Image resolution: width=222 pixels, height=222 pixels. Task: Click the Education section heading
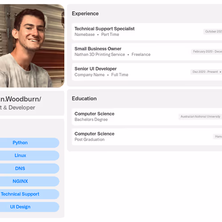84,99
